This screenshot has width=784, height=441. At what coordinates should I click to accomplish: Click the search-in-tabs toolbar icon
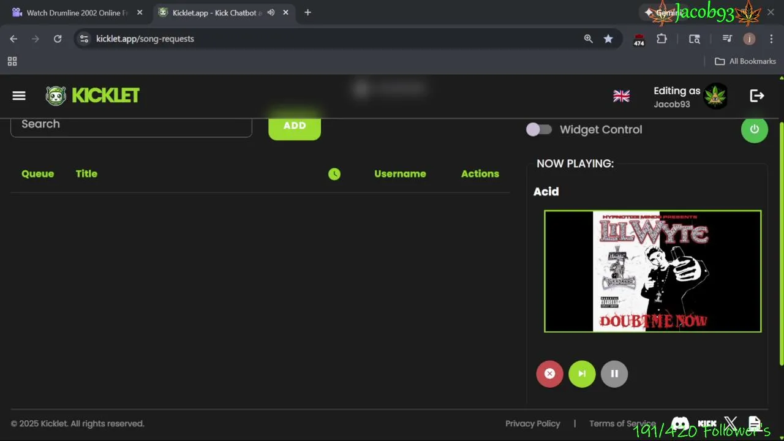click(695, 39)
